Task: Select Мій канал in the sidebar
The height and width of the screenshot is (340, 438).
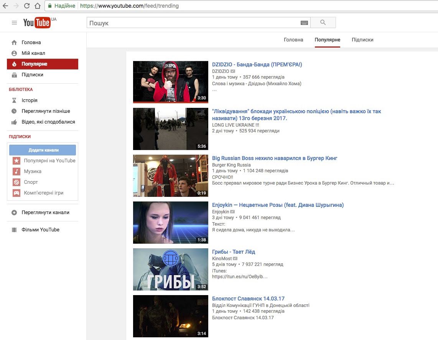Action: pyautogui.click(x=33, y=53)
